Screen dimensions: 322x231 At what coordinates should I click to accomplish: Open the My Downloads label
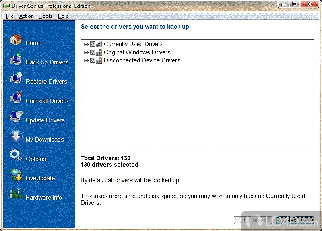pos(45,140)
